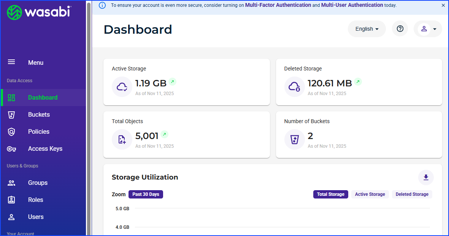The width and height of the screenshot is (449, 236).
Task: Toggle chart to Total Storage view
Action: [x=330, y=194]
